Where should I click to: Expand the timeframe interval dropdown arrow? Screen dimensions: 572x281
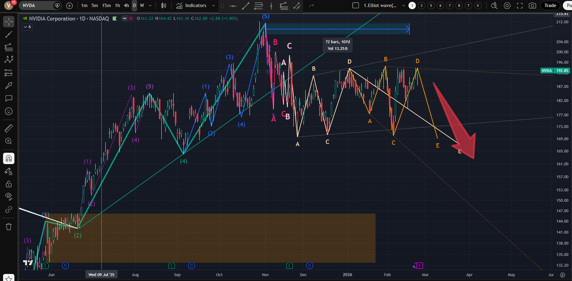(x=150, y=6)
